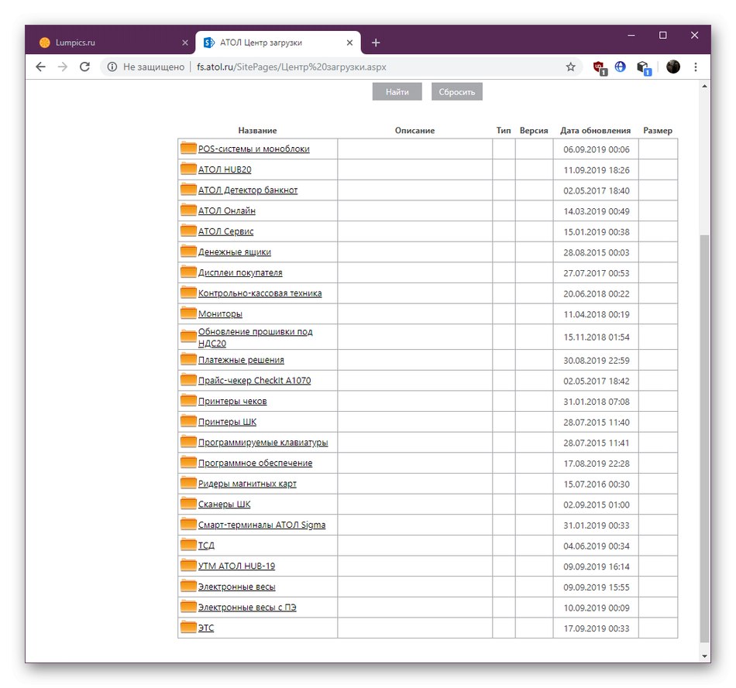736x688 pixels.
Task: Click the site info icon near 'Не защищено'
Action: tap(112, 67)
